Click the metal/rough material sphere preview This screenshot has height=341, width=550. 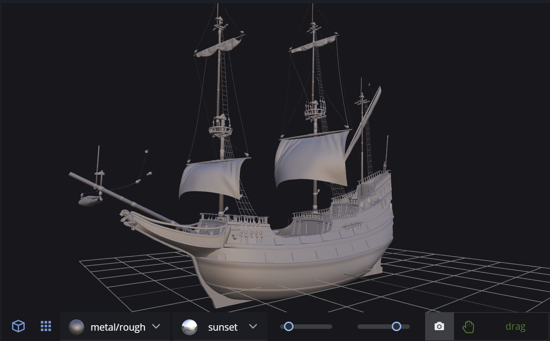(x=77, y=327)
